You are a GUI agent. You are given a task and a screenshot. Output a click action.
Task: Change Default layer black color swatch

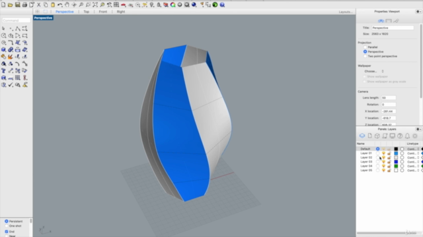point(396,149)
